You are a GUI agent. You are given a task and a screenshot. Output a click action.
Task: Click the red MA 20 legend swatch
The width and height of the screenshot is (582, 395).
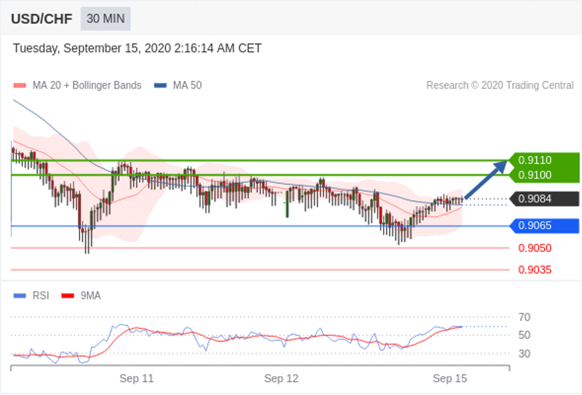pyautogui.click(x=20, y=86)
